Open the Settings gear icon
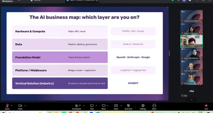This screenshot has width=213, height=113. [x=143, y=106]
